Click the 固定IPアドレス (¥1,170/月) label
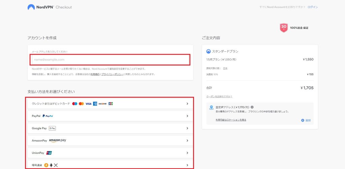This screenshot has width=345, height=169. [232, 107]
